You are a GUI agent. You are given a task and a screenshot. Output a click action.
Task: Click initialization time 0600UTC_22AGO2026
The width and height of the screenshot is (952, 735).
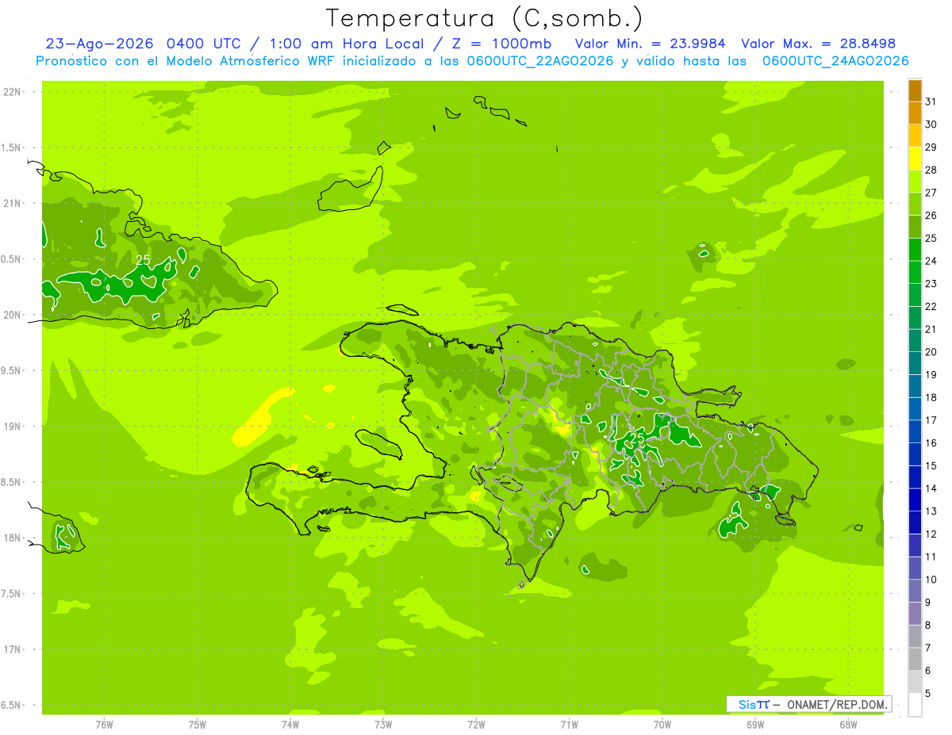(540, 61)
